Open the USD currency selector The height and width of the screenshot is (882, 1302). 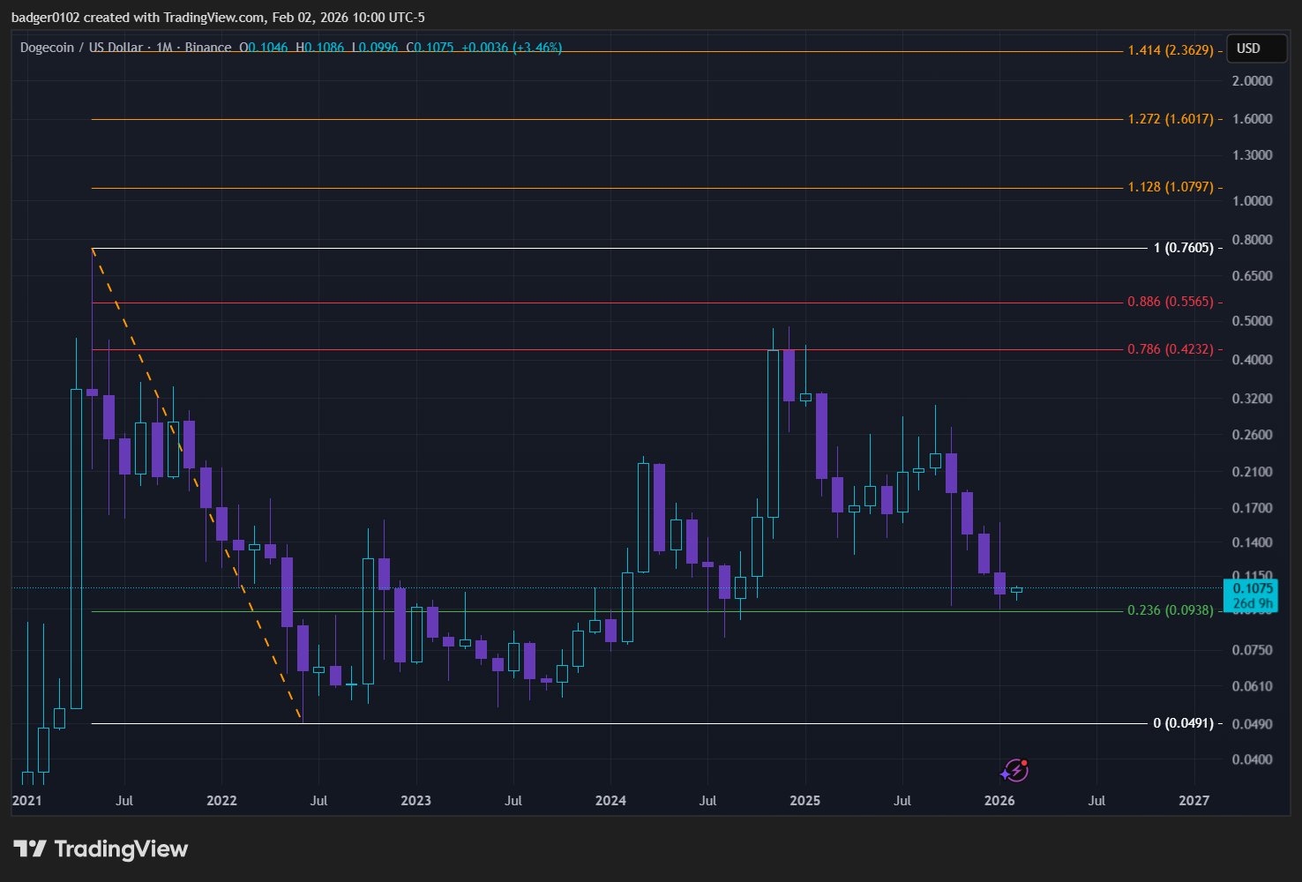coord(1248,49)
